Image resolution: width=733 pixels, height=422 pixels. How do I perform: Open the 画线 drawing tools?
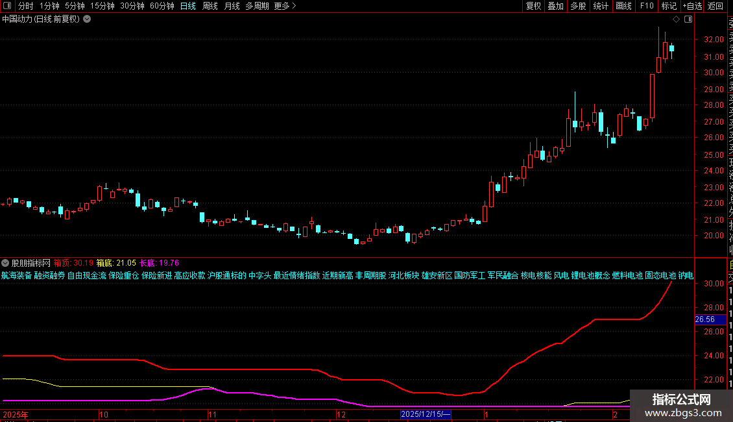(623, 6)
